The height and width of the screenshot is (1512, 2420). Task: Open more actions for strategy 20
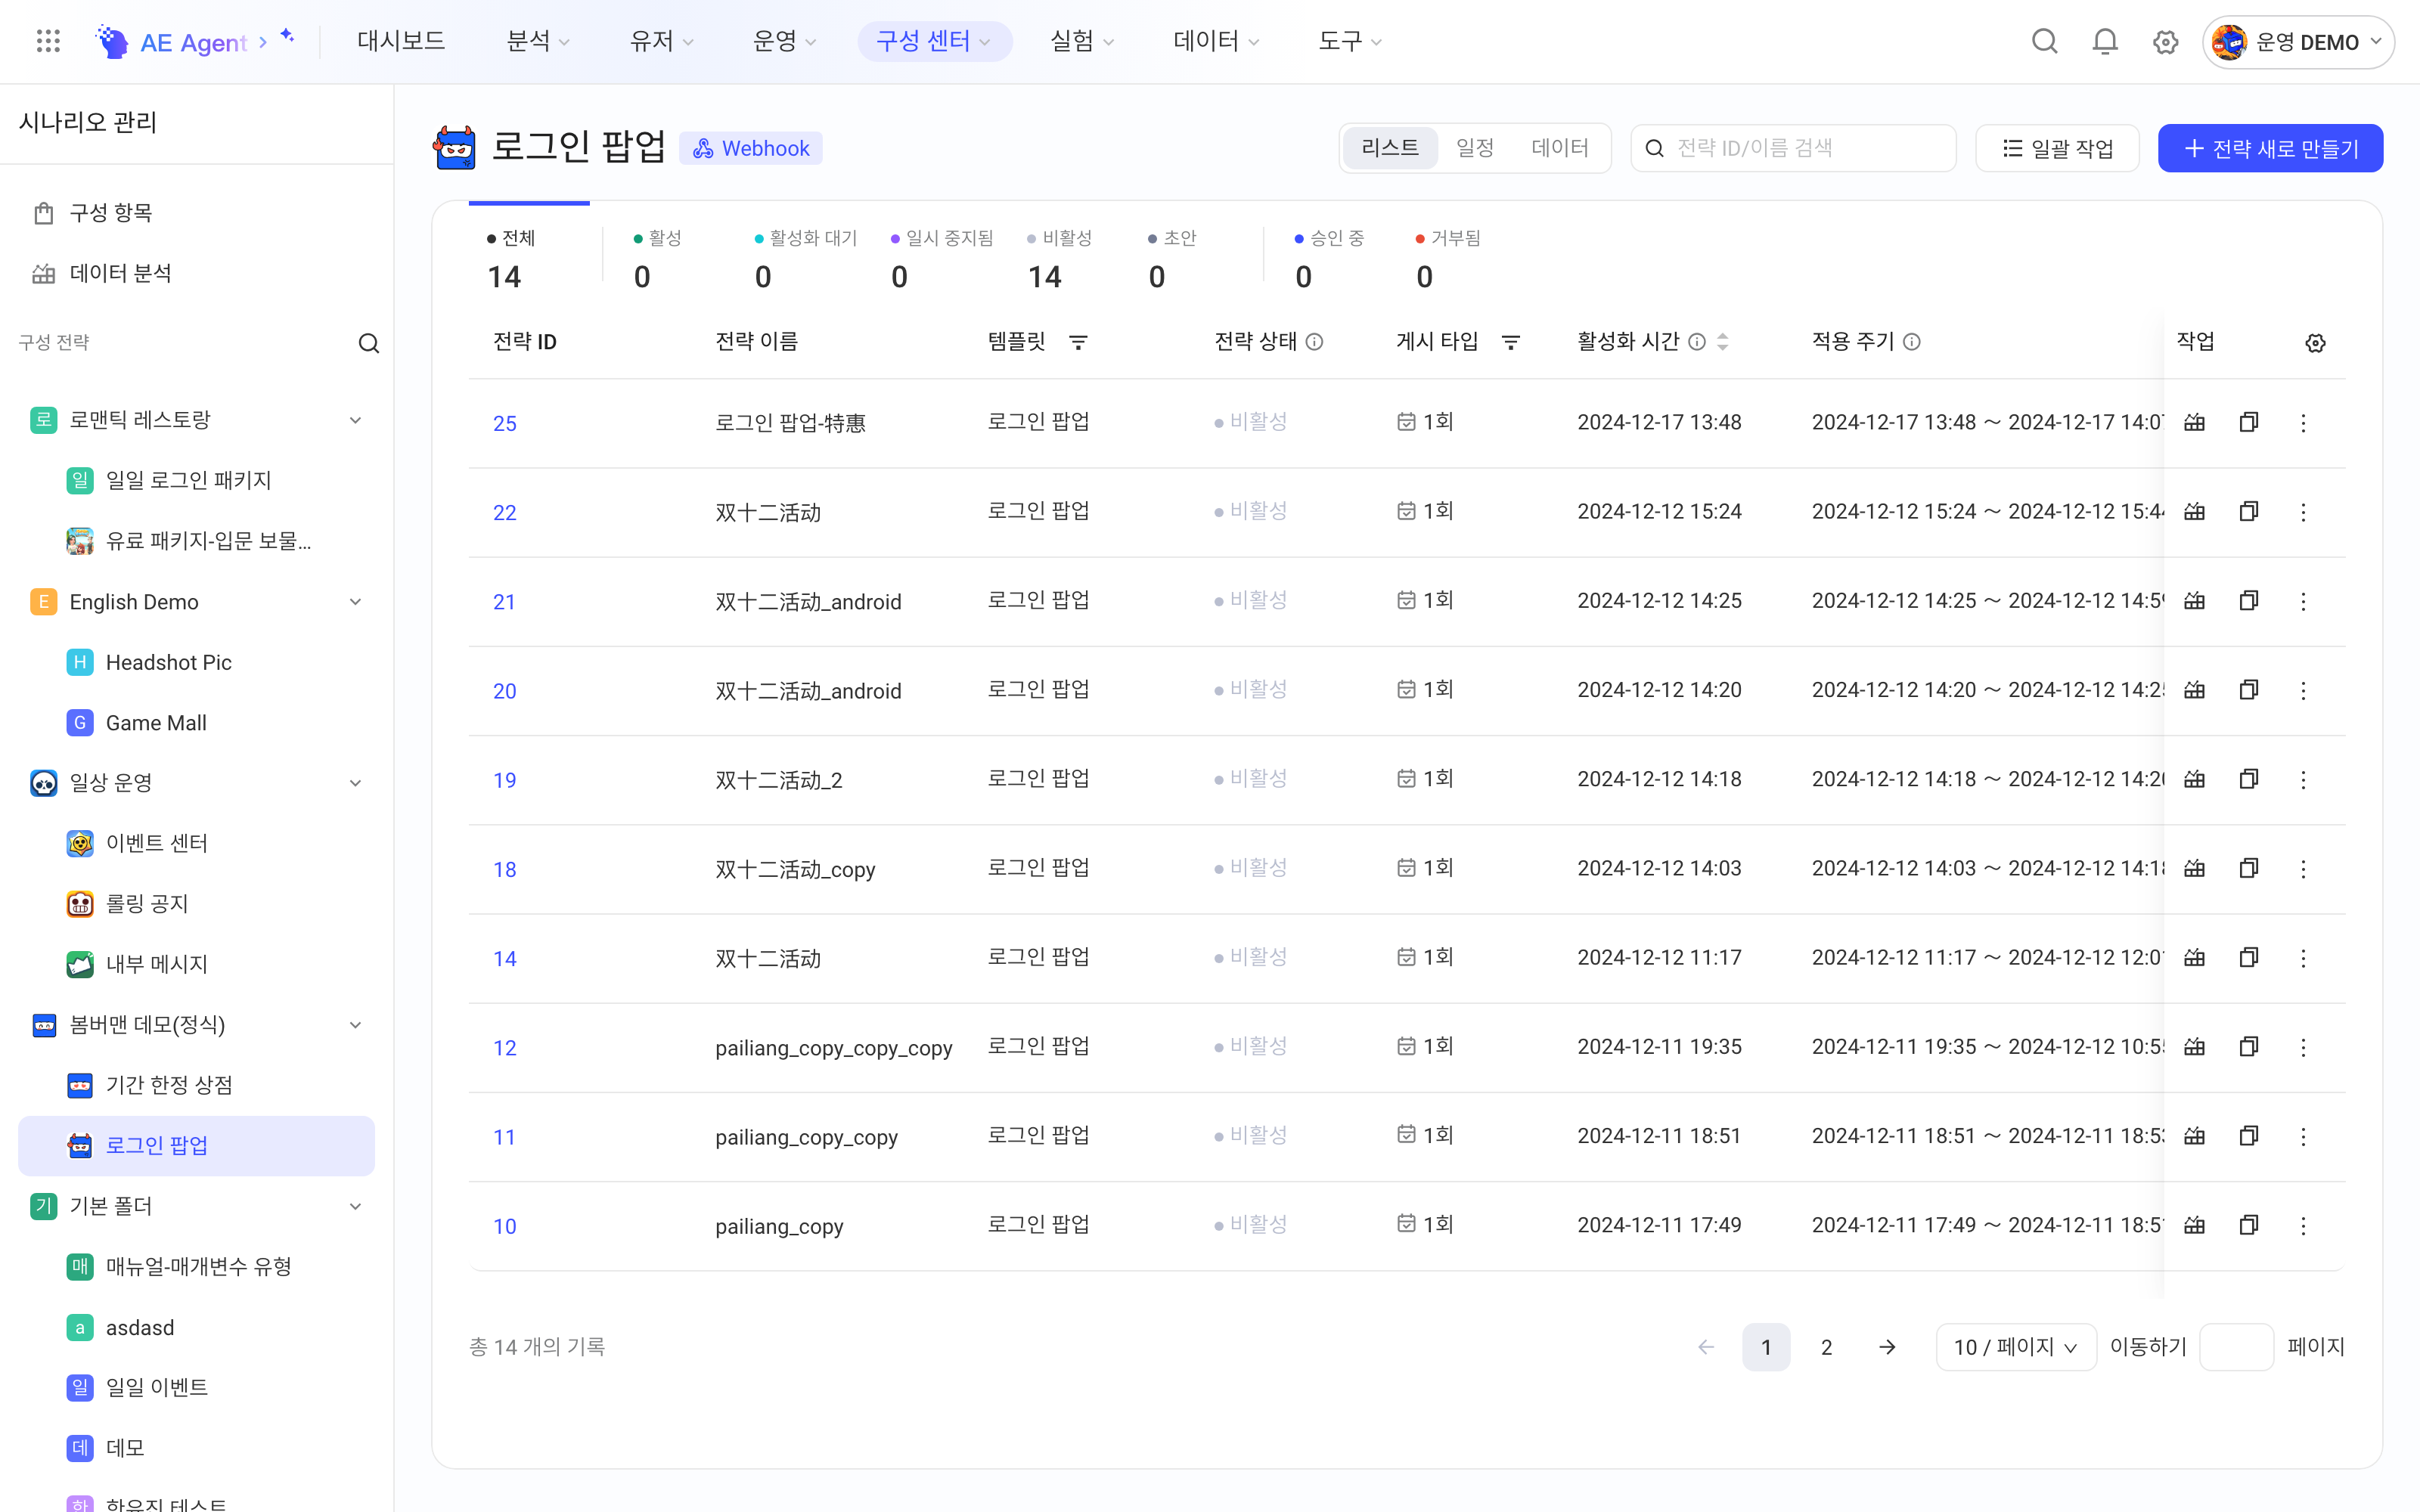(2303, 690)
